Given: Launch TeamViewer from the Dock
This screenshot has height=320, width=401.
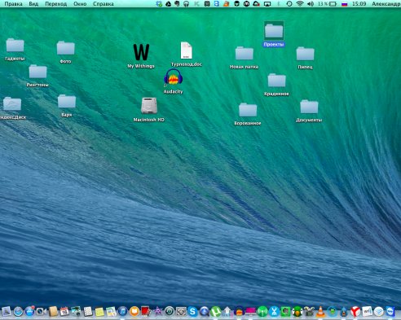Looking at the screenshot, I should [x=390, y=311].
